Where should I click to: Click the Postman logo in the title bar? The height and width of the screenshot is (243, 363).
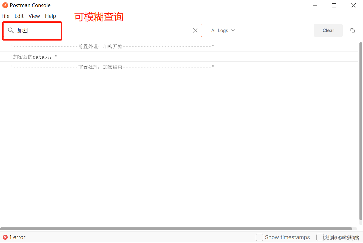(x=5, y=5)
